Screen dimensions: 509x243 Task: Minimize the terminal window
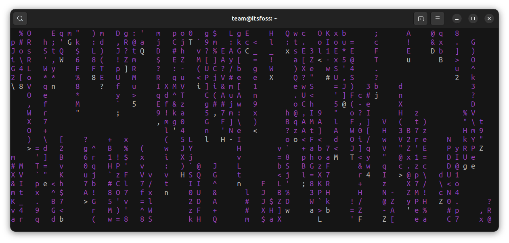pos(457,19)
